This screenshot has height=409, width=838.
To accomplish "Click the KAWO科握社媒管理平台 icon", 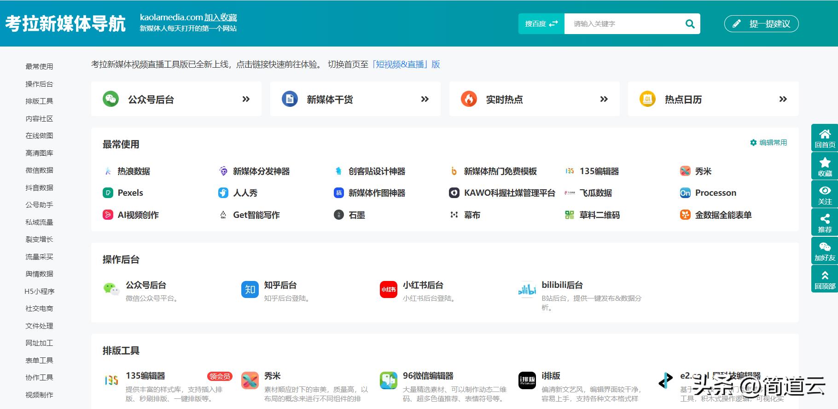I will pos(454,193).
